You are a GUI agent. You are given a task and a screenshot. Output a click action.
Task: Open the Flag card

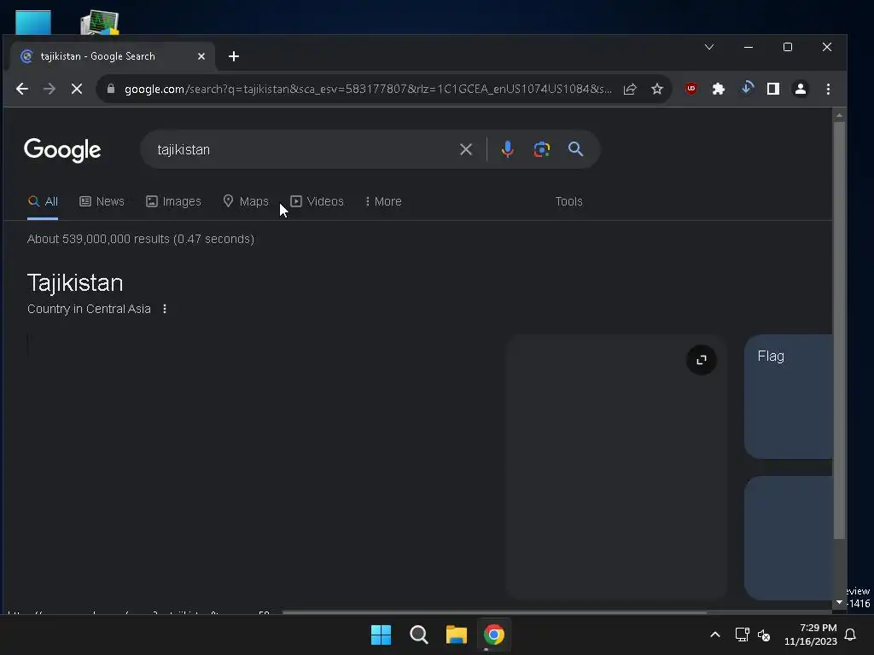pyautogui.click(x=789, y=397)
